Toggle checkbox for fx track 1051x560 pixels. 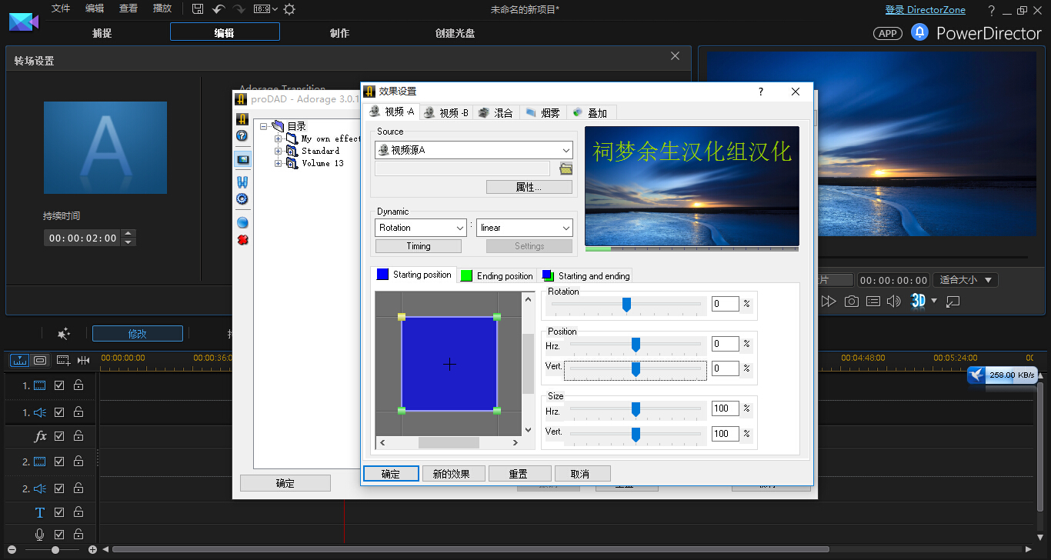pos(59,436)
